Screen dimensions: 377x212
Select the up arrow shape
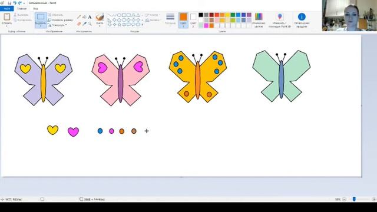coord(138,20)
